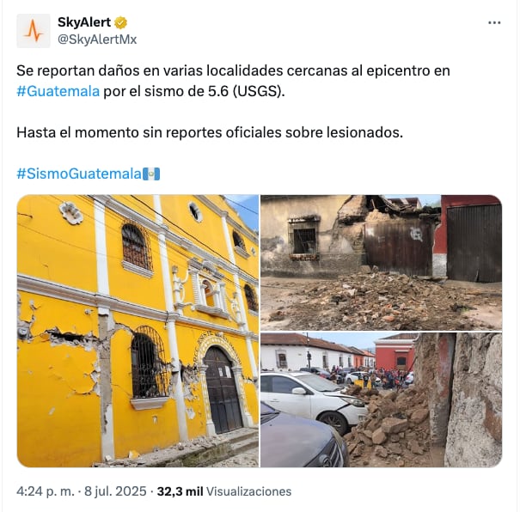Click the 'Hasta el momento sin reportes' sentence
Screen dimensions: 520x512
pos(210,132)
